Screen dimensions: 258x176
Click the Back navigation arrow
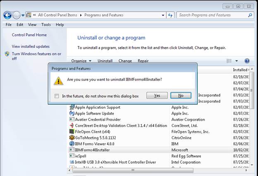7,15
